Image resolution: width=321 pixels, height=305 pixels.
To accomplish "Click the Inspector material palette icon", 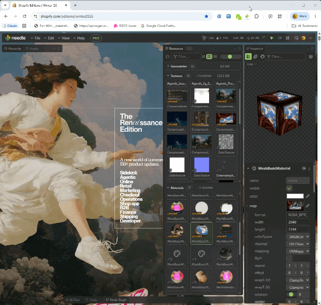I will click(x=262, y=57).
